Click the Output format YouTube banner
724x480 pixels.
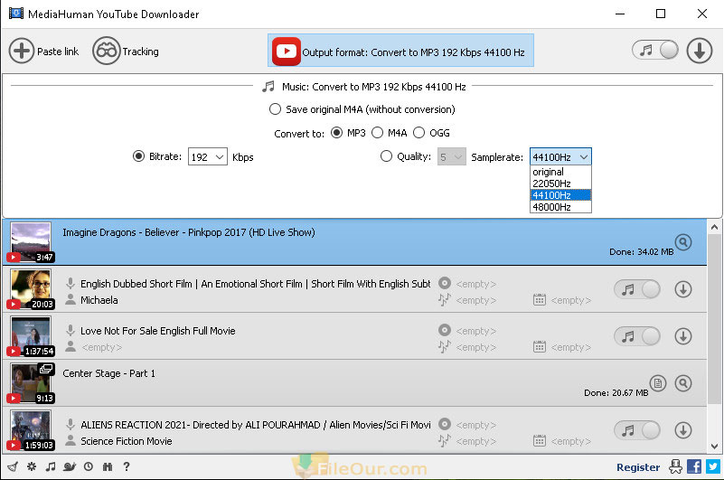400,51
